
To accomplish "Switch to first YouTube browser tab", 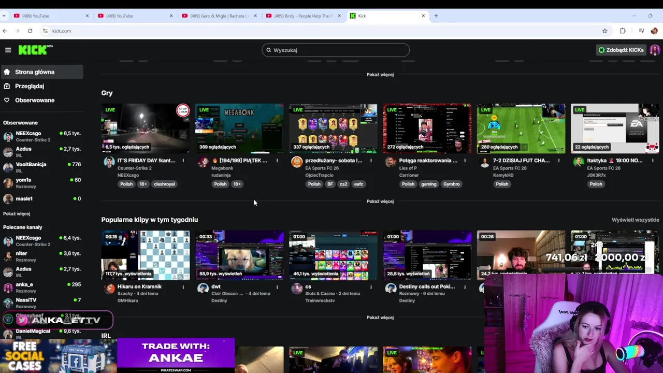I will point(51,16).
